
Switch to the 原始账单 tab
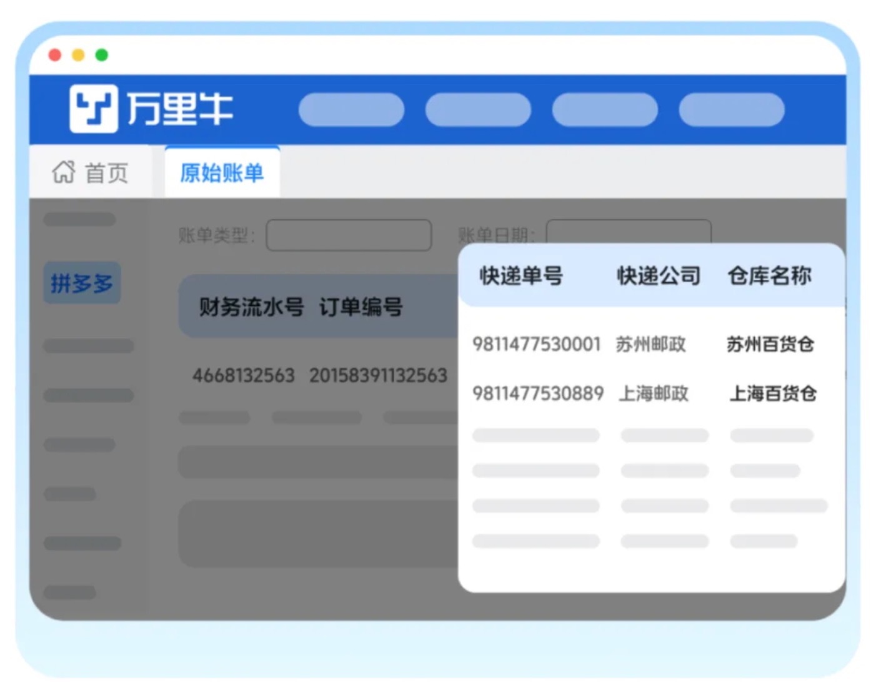[x=222, y=172]
